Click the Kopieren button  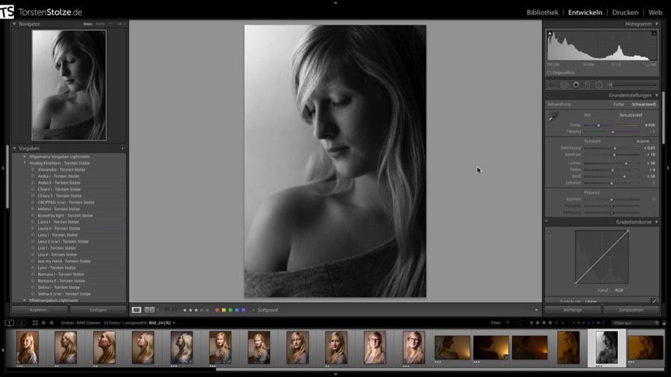click(x=40, y=310)
